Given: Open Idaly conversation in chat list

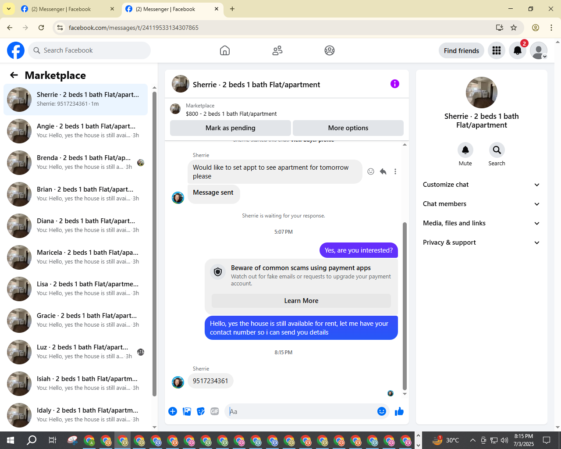Looking at the screenshot, I should tap(75, 415).
